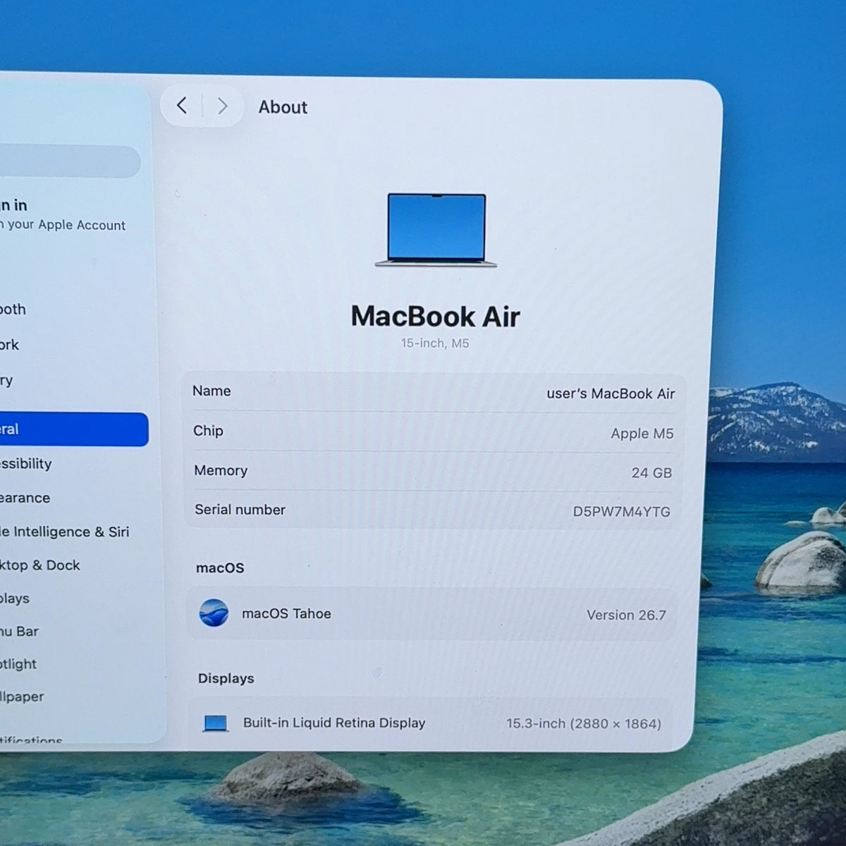Click the "macOS" section heading

point(220,568)
